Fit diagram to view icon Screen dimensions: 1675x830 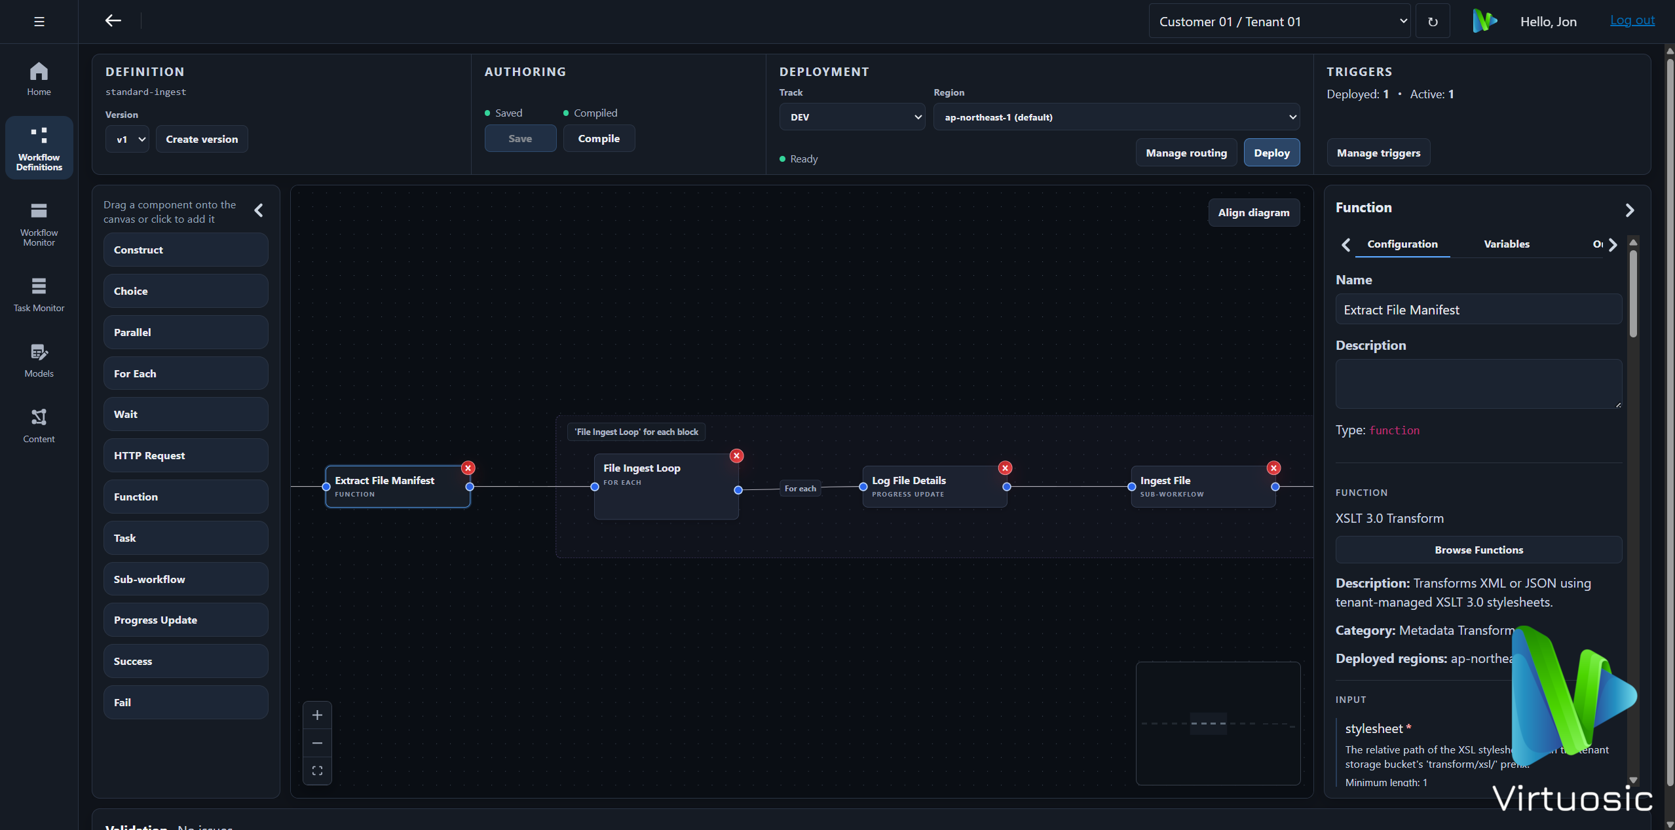pos(317,770)
